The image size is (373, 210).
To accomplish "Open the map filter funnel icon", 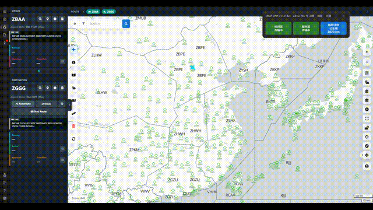I will [x=83, y=23].
